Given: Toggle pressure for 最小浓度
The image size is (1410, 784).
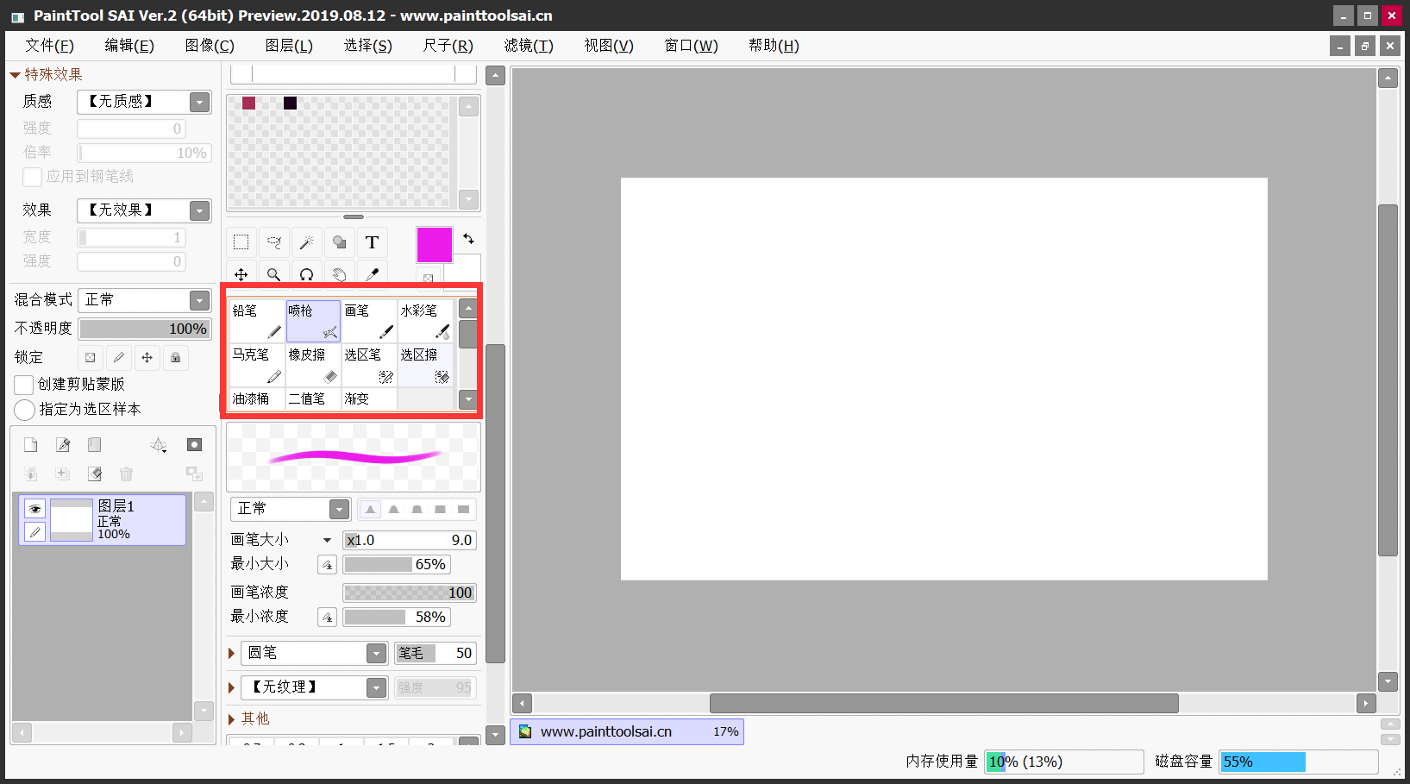Looking at the screenshot, I should (327, 618).
